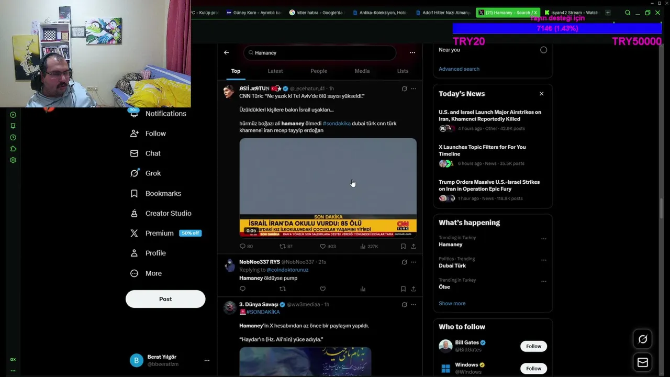This screenshot has height=377, width=670.
Task: Click the Hamaney search input field
Action: 320,52
